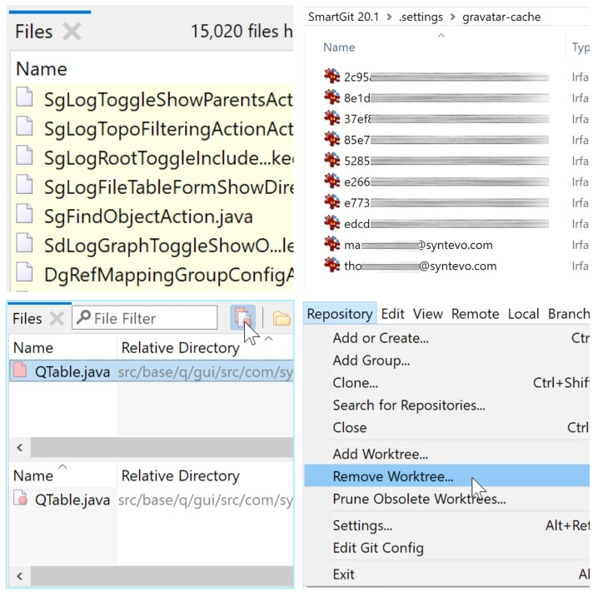593x592 pixels.
Task: Sort lower table by Name column
Action: click(x=33, y=475)
